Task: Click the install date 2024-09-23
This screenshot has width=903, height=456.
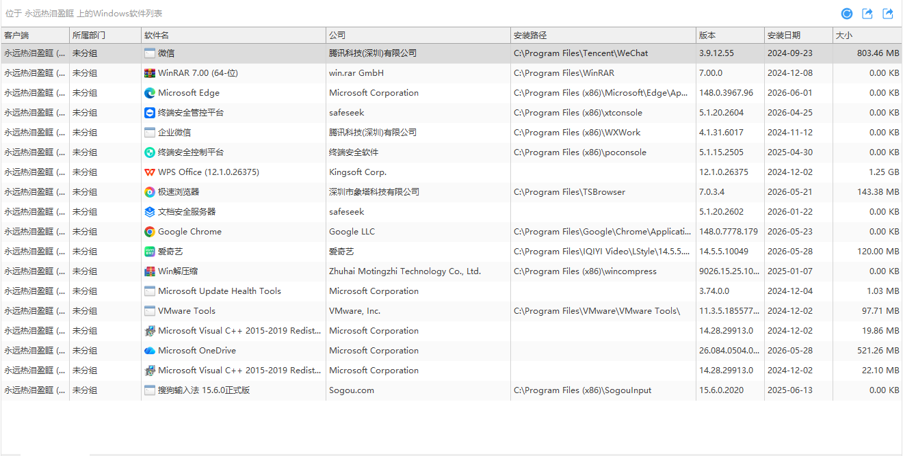Action: [790, 53]
